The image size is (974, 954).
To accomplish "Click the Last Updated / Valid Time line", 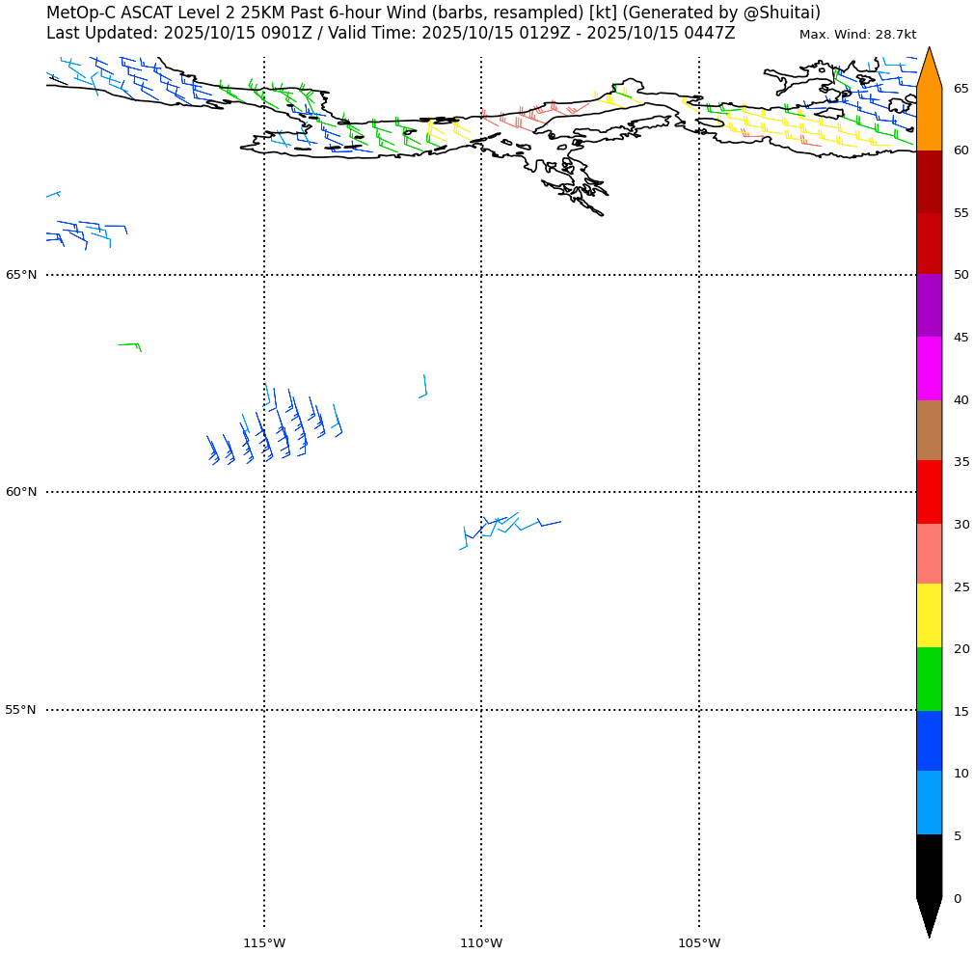I will [391, 33].
